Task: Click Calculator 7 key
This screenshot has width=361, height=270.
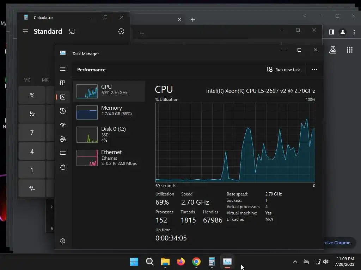Action: click(x=32, y=133)
